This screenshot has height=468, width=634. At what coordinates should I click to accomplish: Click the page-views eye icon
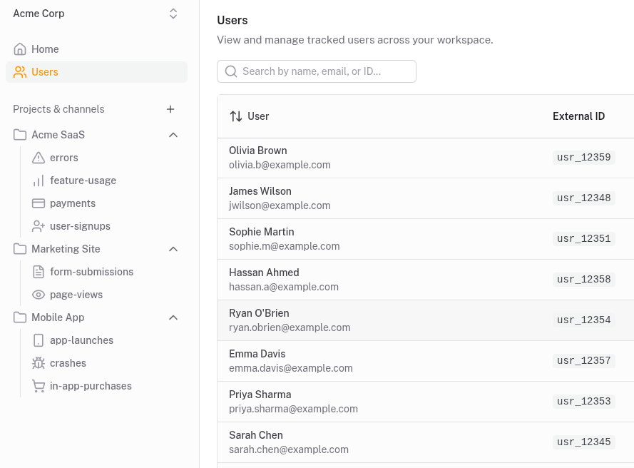[39, 294]
